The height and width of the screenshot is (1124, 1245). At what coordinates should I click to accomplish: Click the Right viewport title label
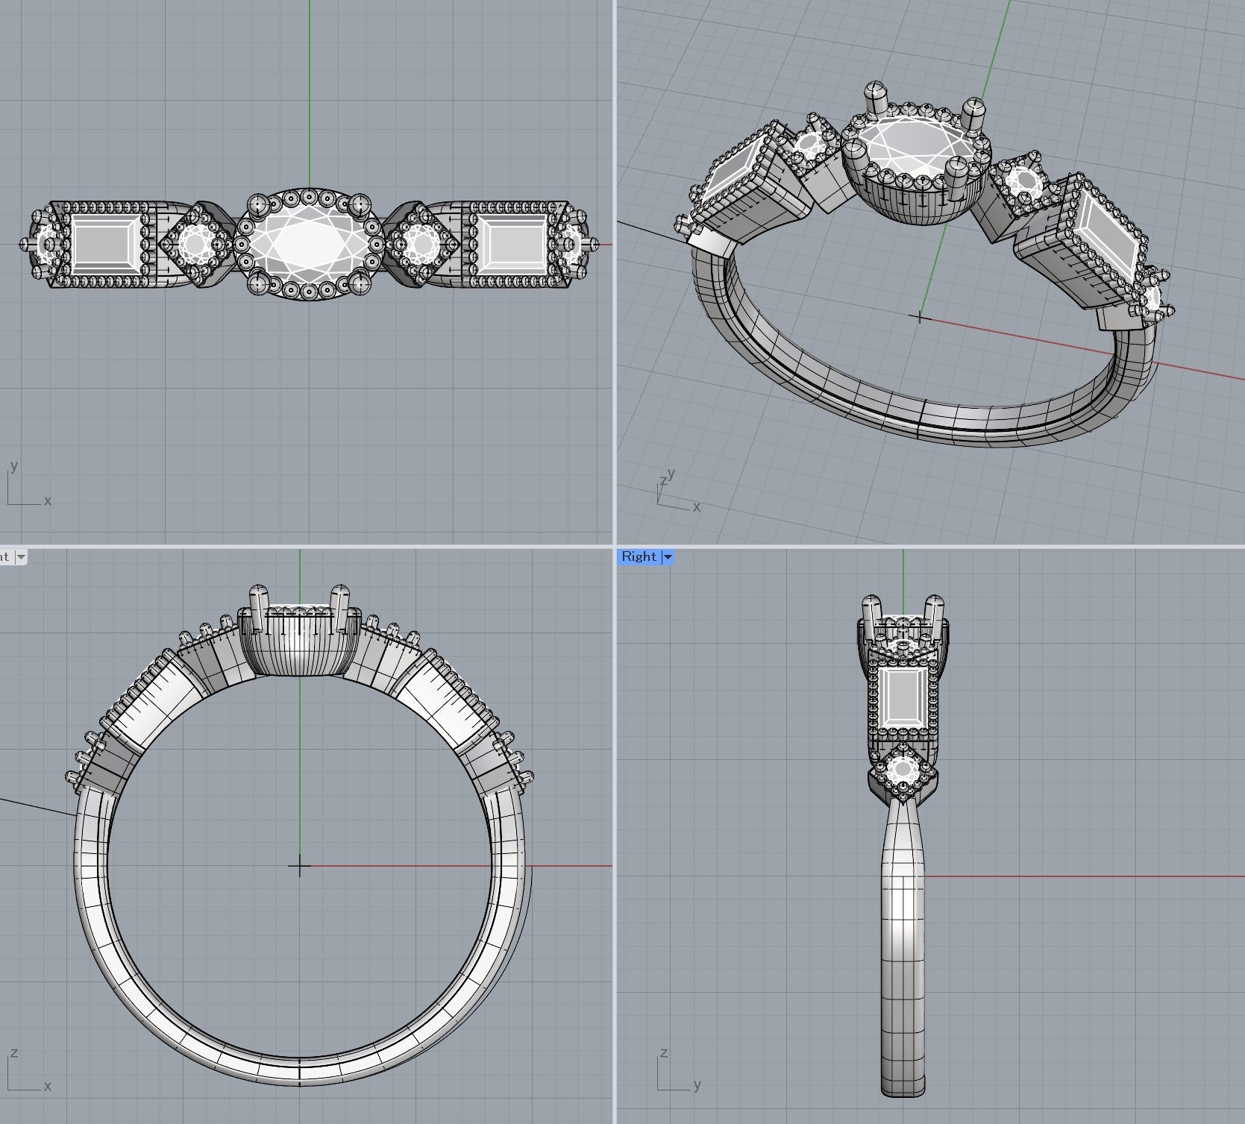click(639, 556)
